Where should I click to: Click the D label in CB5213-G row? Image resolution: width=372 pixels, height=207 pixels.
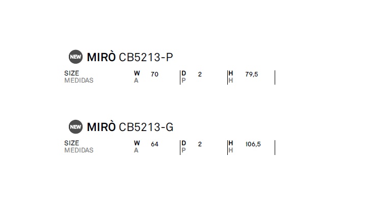pos(183,143)
